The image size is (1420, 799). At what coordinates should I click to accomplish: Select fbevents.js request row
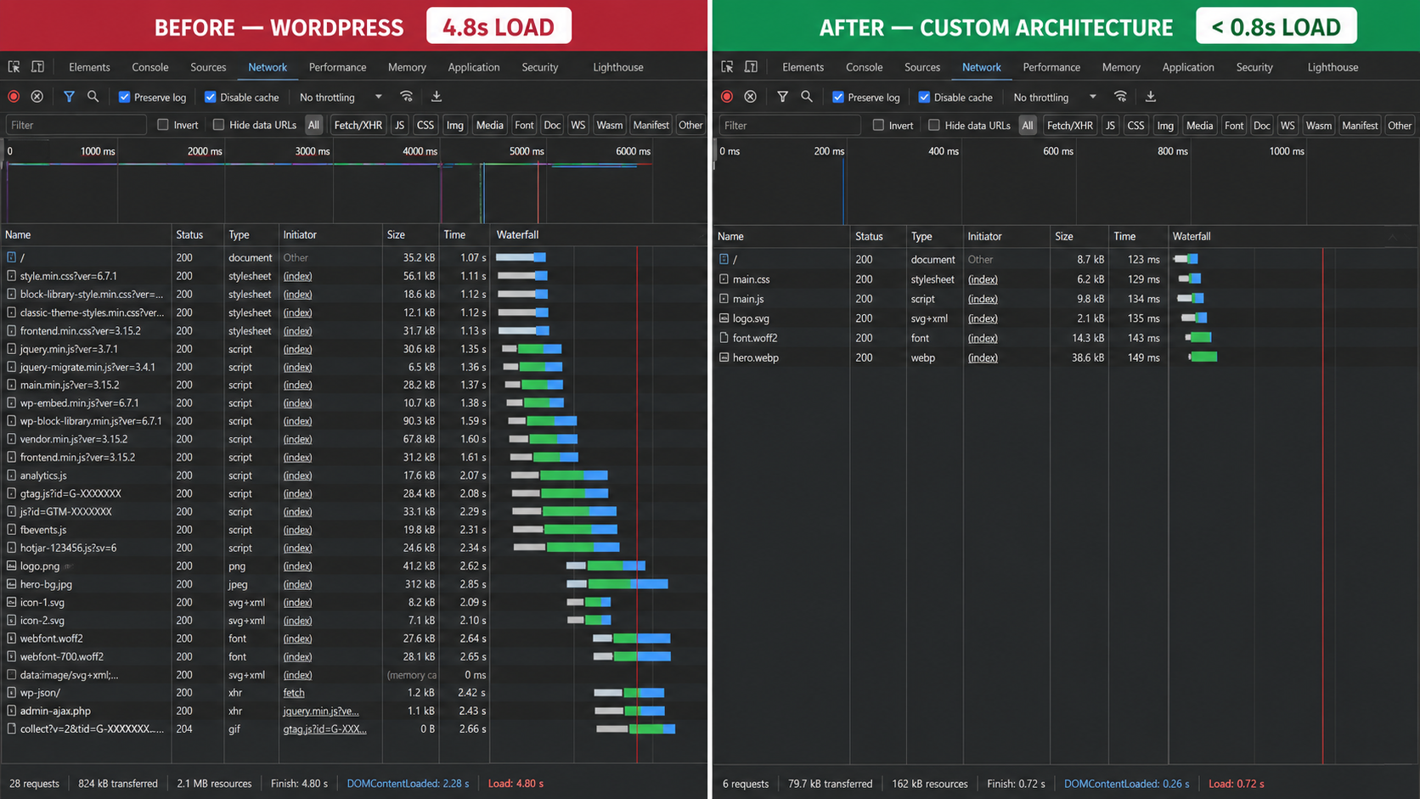click(354, 530)
